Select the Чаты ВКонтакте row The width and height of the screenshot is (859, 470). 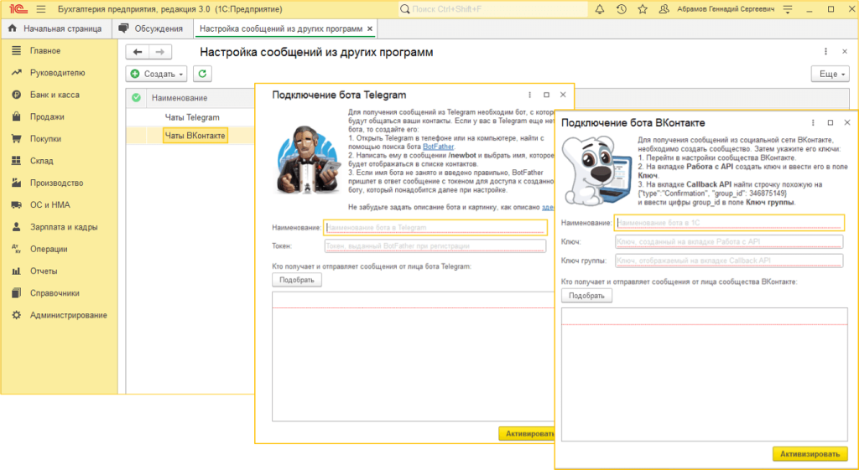click(x=190, y=136)
